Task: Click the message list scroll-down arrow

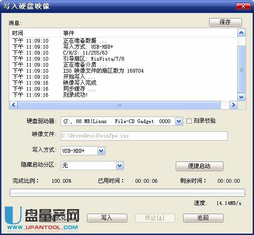Action: (x=241, y=97)
